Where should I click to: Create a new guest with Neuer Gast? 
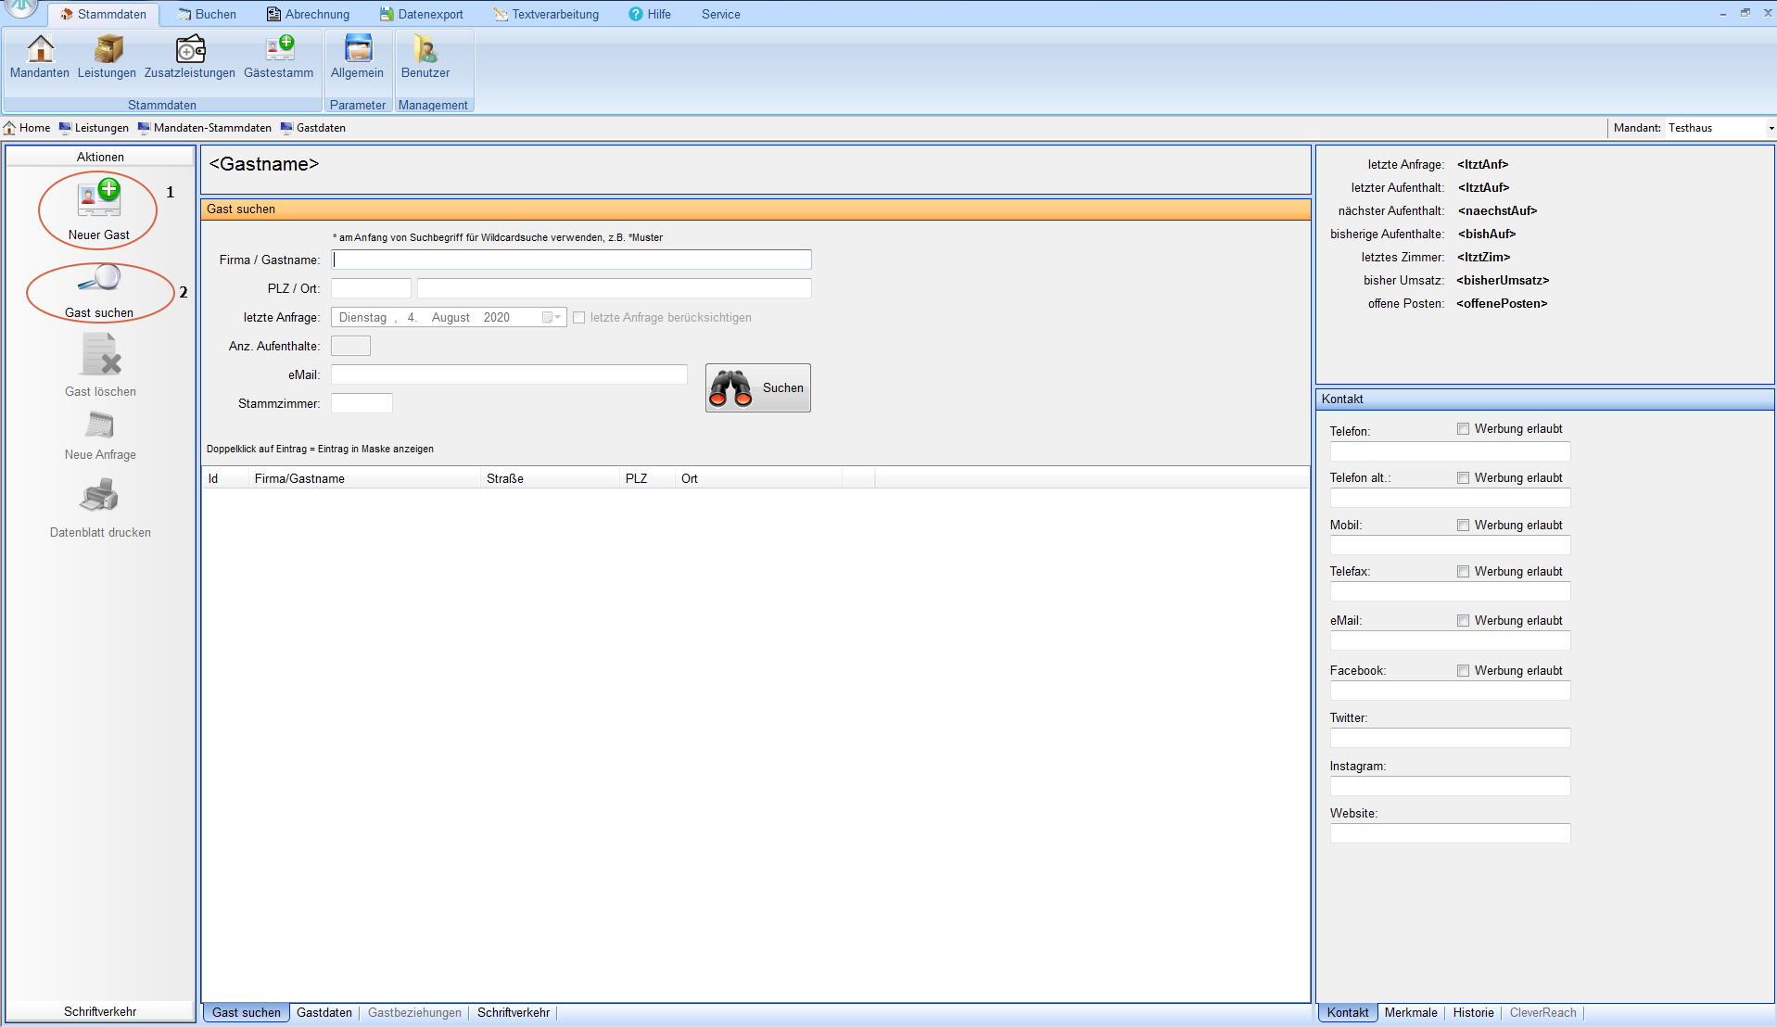point(98,209)
